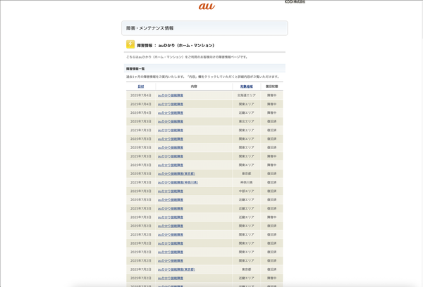Click the 障害中 status in the 北海道エリア row
The width and height of the screenshot is (423, 287).
(271, 95)
